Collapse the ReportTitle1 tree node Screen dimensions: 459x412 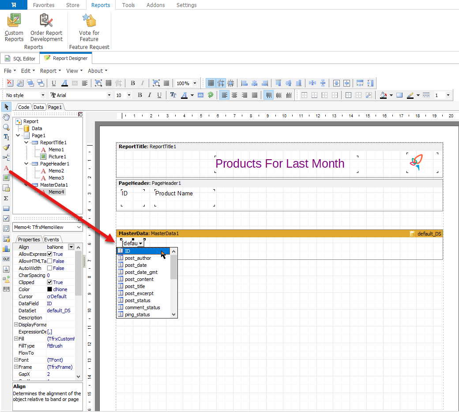26,142
